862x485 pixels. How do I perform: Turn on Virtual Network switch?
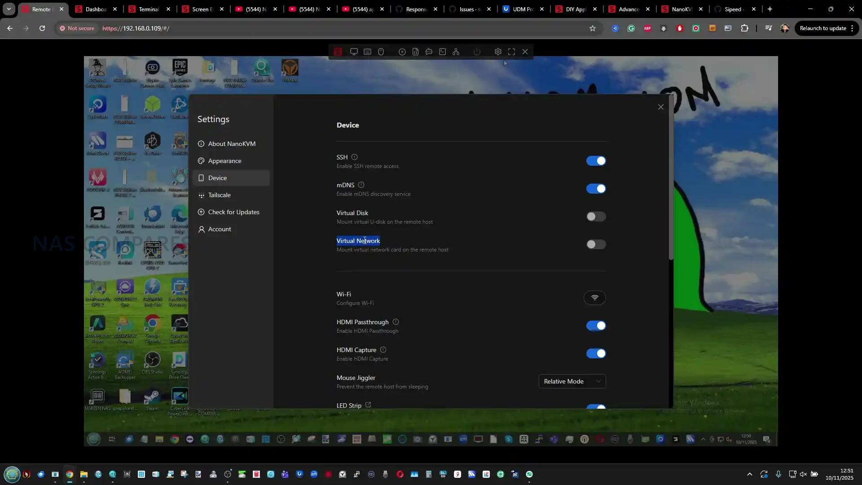pyautogui.click(x=596, y=244)
